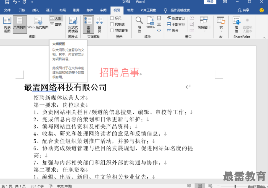Click language 中文(中国) in status bar

click(x=65, y=186)
